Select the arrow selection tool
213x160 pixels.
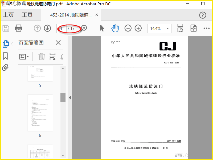click(x=102, y=28)
